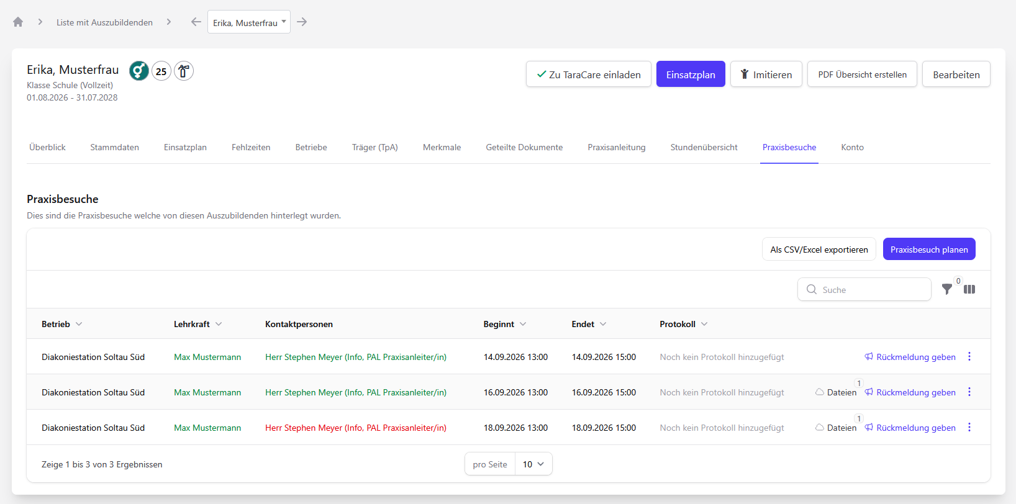Image resolution: width=1016 pixels, height=504 pixels.
Task: Click the round badge right of the 25
Action: 184,71
